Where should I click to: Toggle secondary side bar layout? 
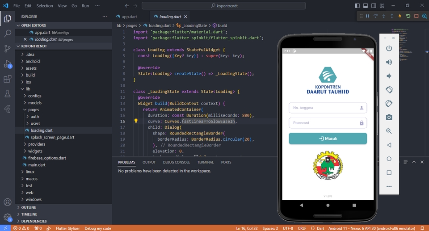pyautogui.click(x=374, y=5)
